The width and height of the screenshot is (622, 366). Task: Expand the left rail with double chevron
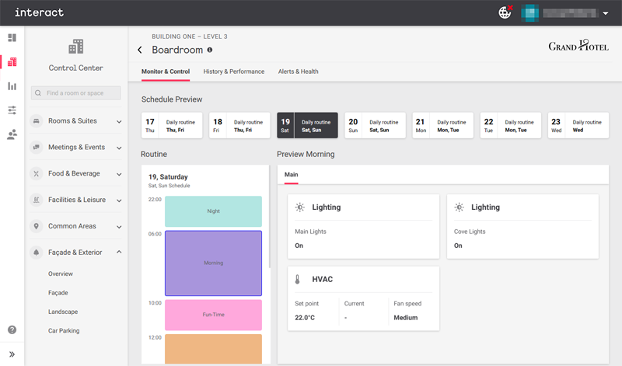click(x=12, y=354)
